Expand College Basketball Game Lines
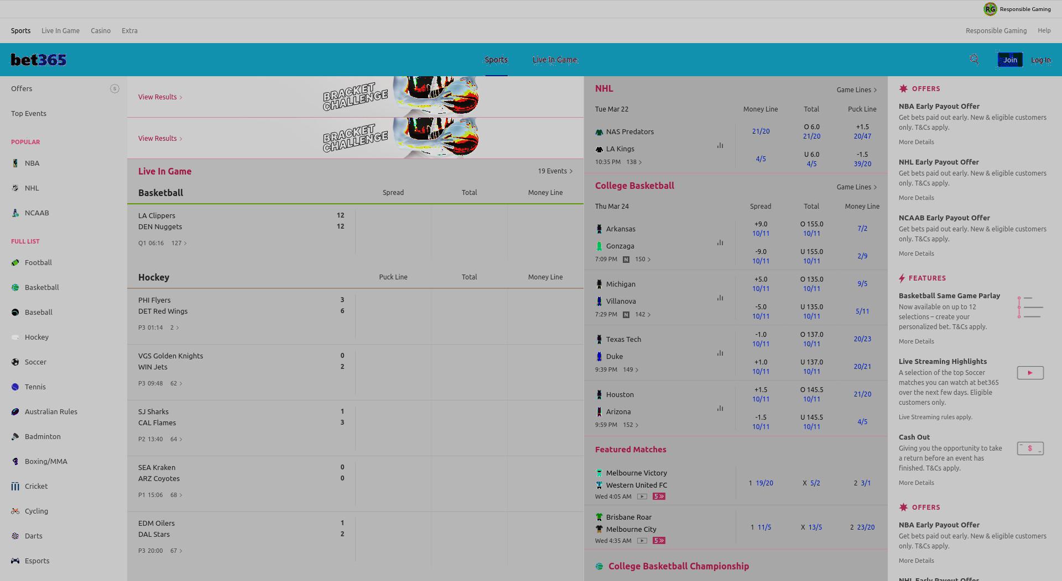 (x=857, y=187)
